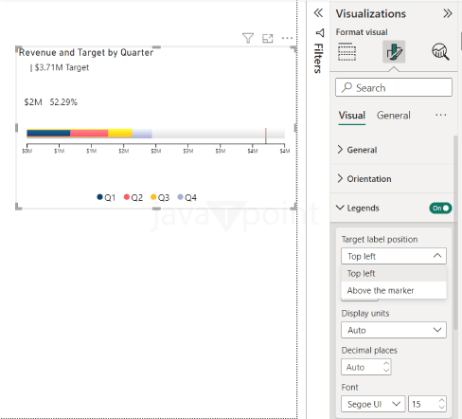Click the 'Visualizations' pane title
The width and height of the screenshot is (462, 419).
point(371,13)
